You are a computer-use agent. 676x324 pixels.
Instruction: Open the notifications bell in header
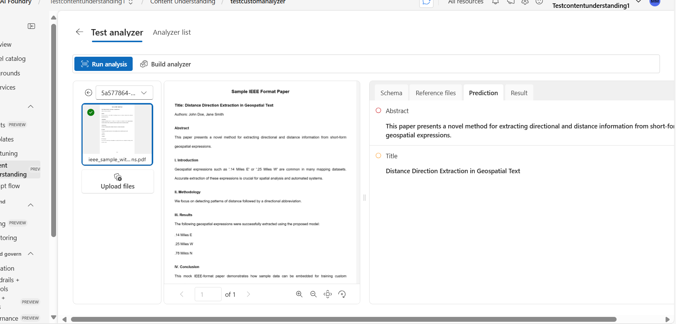496,2
